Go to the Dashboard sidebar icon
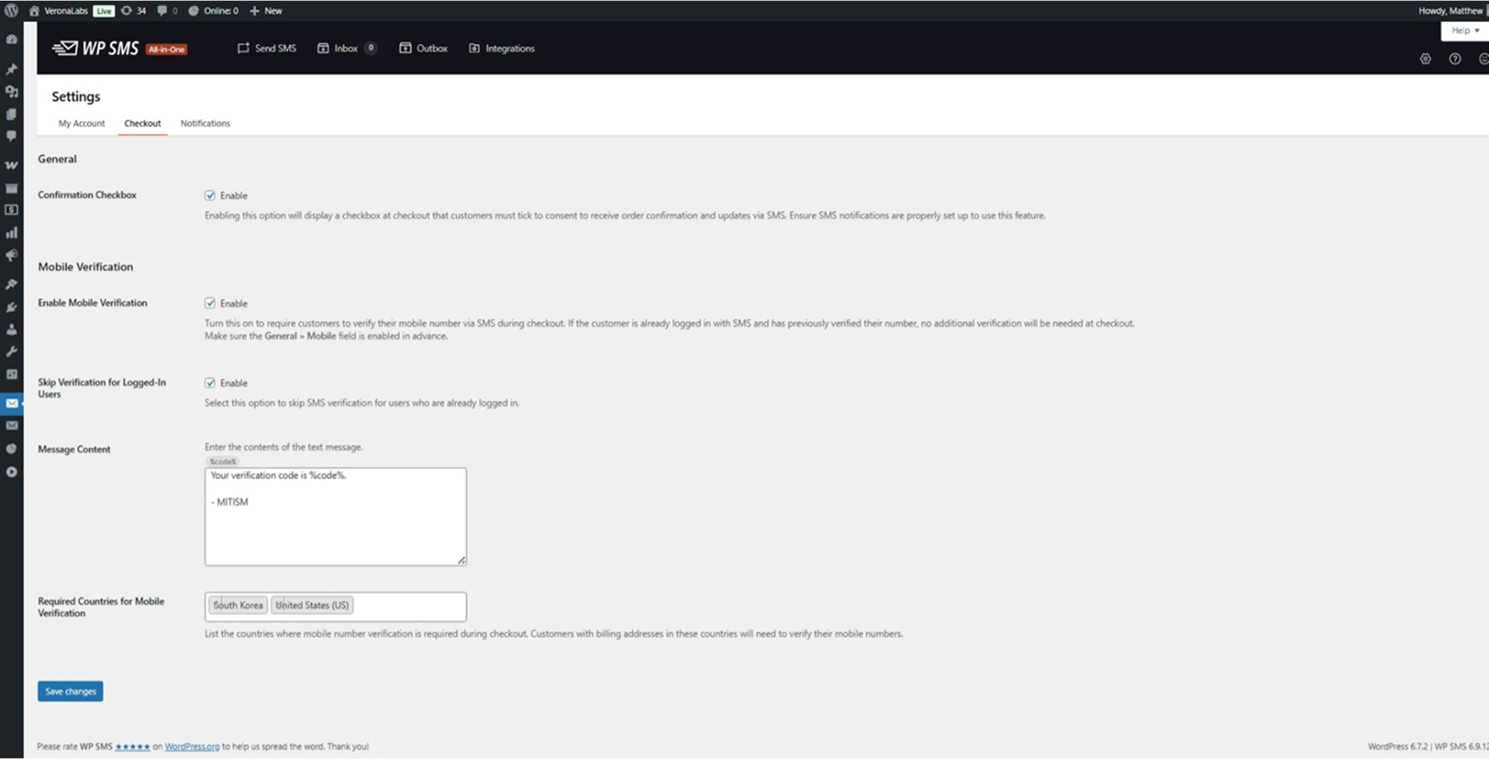 12,40
